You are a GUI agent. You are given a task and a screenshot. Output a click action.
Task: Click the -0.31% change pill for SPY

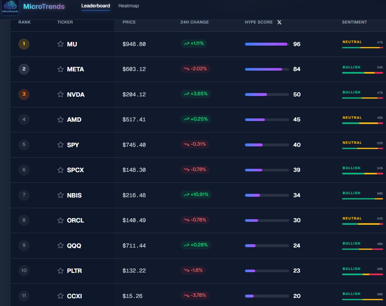[195, 144]
